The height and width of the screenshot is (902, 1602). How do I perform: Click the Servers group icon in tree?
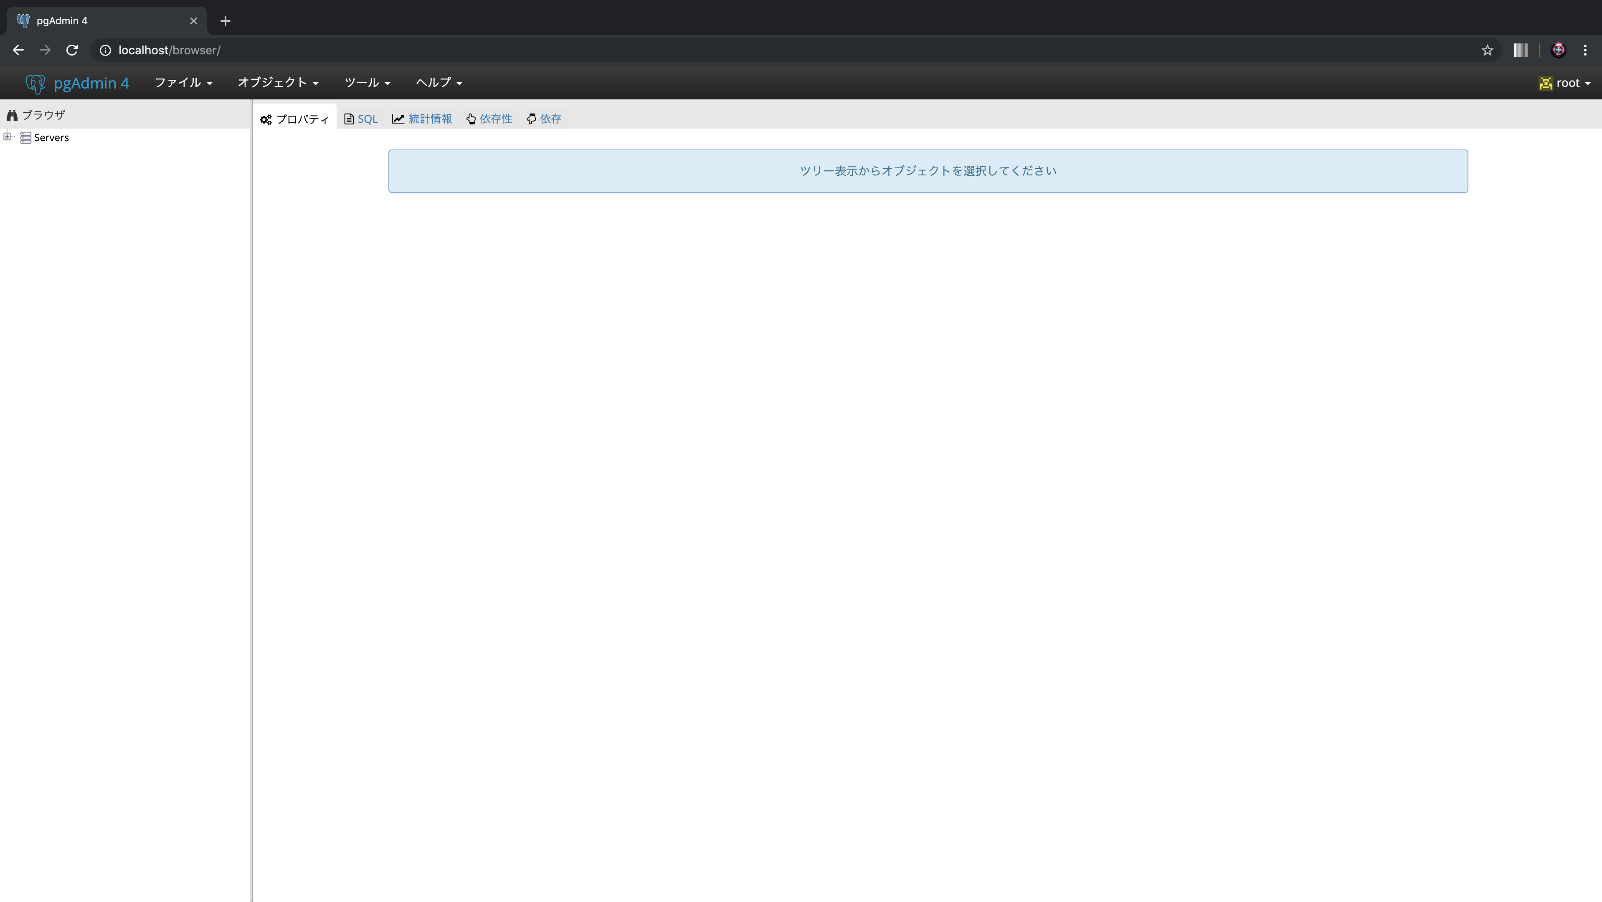pyautogui.click(x=25, y=137)
